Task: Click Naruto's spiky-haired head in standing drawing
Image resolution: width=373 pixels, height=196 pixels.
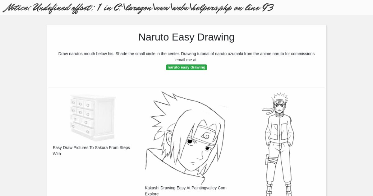Action: pyautogui.click(x=279, y=103)
